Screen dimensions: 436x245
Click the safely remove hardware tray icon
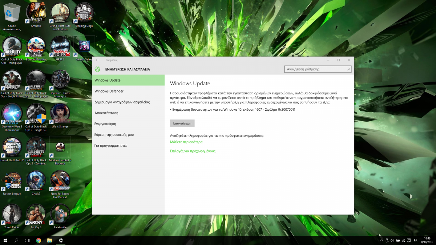pos(387,240)
